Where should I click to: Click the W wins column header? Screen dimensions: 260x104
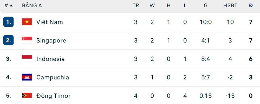[x=152, y=6]
